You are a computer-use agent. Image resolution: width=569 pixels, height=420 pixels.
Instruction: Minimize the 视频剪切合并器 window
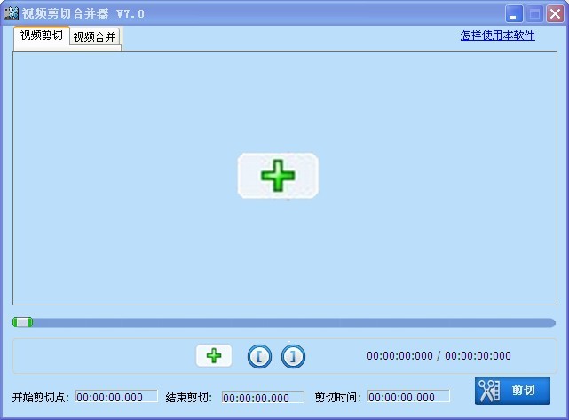(514, 13)
